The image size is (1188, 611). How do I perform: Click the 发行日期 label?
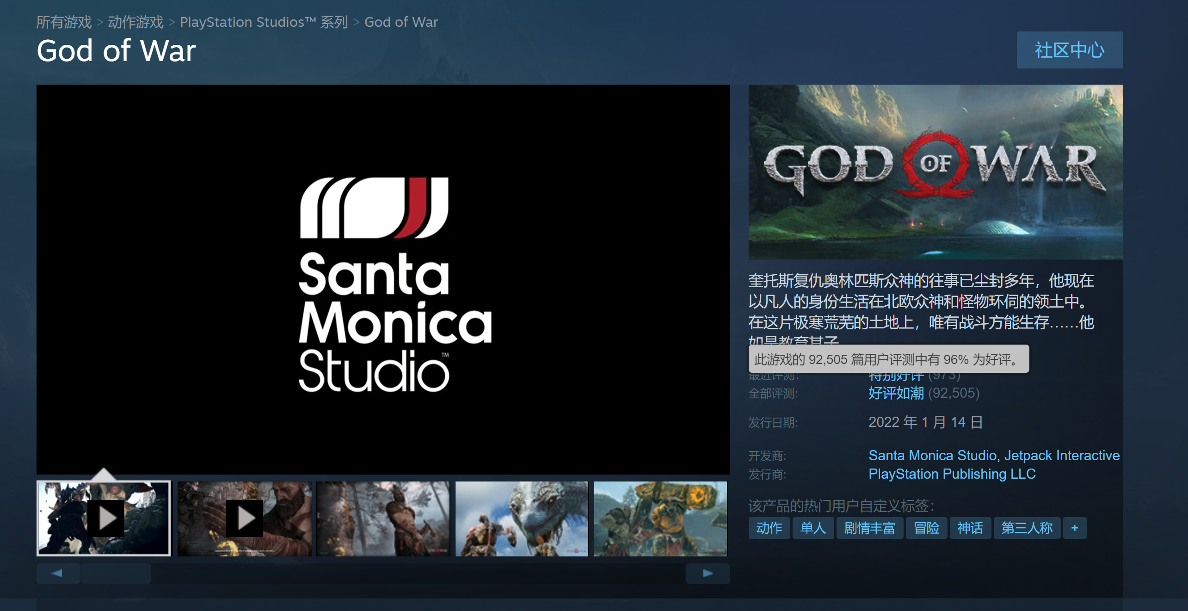click(773, 423)
